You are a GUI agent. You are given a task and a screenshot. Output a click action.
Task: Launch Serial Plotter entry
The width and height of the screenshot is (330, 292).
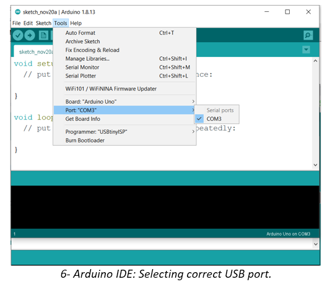pos(124,76)
